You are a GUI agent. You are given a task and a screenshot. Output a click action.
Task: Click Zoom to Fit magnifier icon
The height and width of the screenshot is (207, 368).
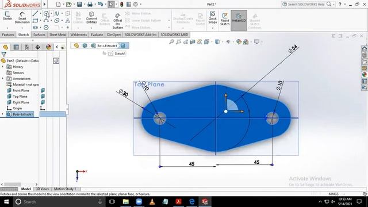[171, 42]
